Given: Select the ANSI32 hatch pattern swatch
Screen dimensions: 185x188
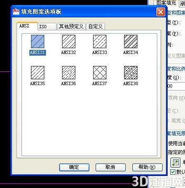Looking at the screenshot, I should coord(69,42).
